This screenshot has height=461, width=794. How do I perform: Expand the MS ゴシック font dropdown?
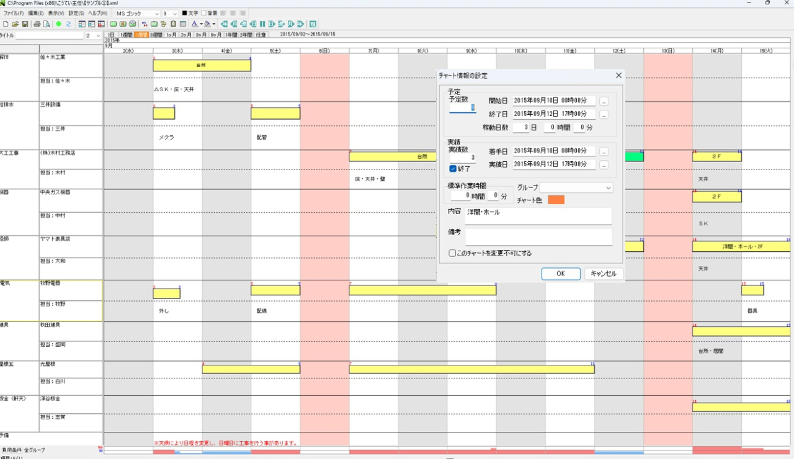(x=156, y=14)
